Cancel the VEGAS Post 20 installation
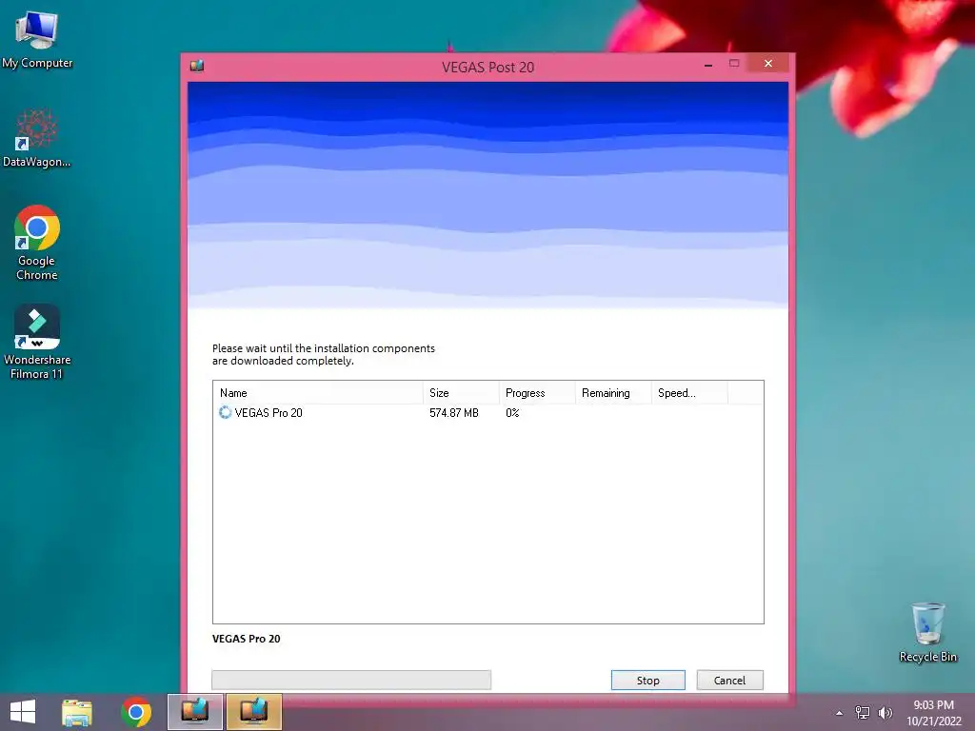 (729, 680)
